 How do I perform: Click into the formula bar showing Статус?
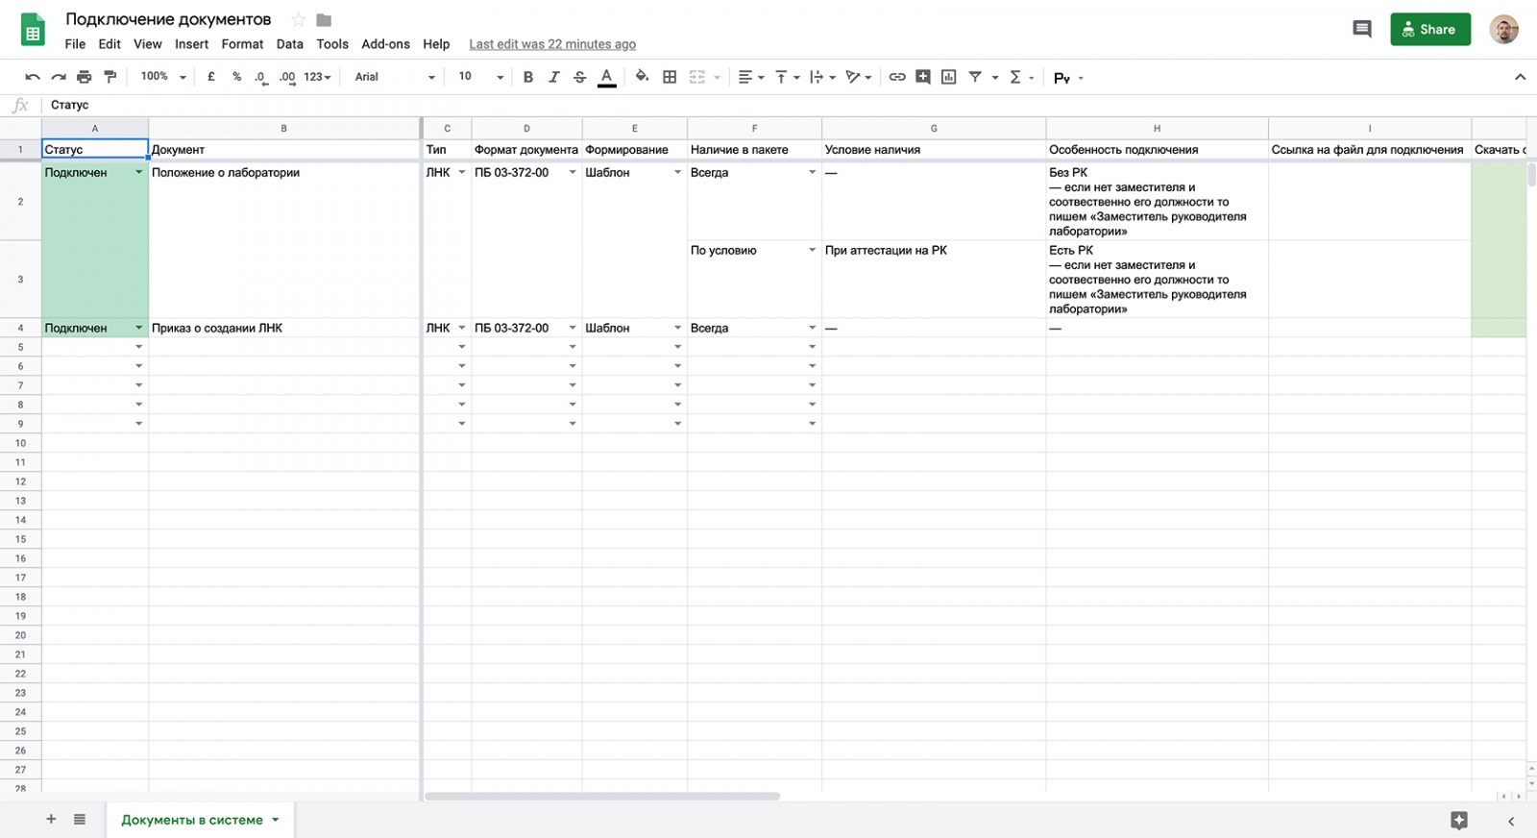(788, 105)
